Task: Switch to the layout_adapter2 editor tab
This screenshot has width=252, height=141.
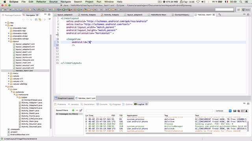Action: coord(63,15)
